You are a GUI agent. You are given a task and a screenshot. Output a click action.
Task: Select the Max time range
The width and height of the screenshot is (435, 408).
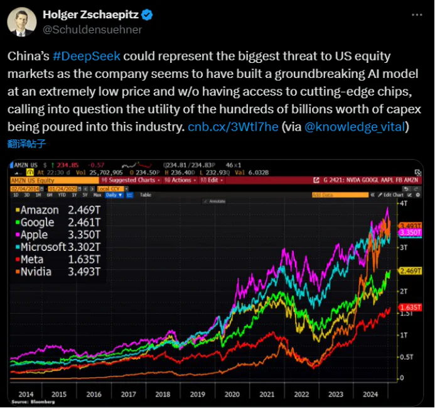[x=97, y=195]
